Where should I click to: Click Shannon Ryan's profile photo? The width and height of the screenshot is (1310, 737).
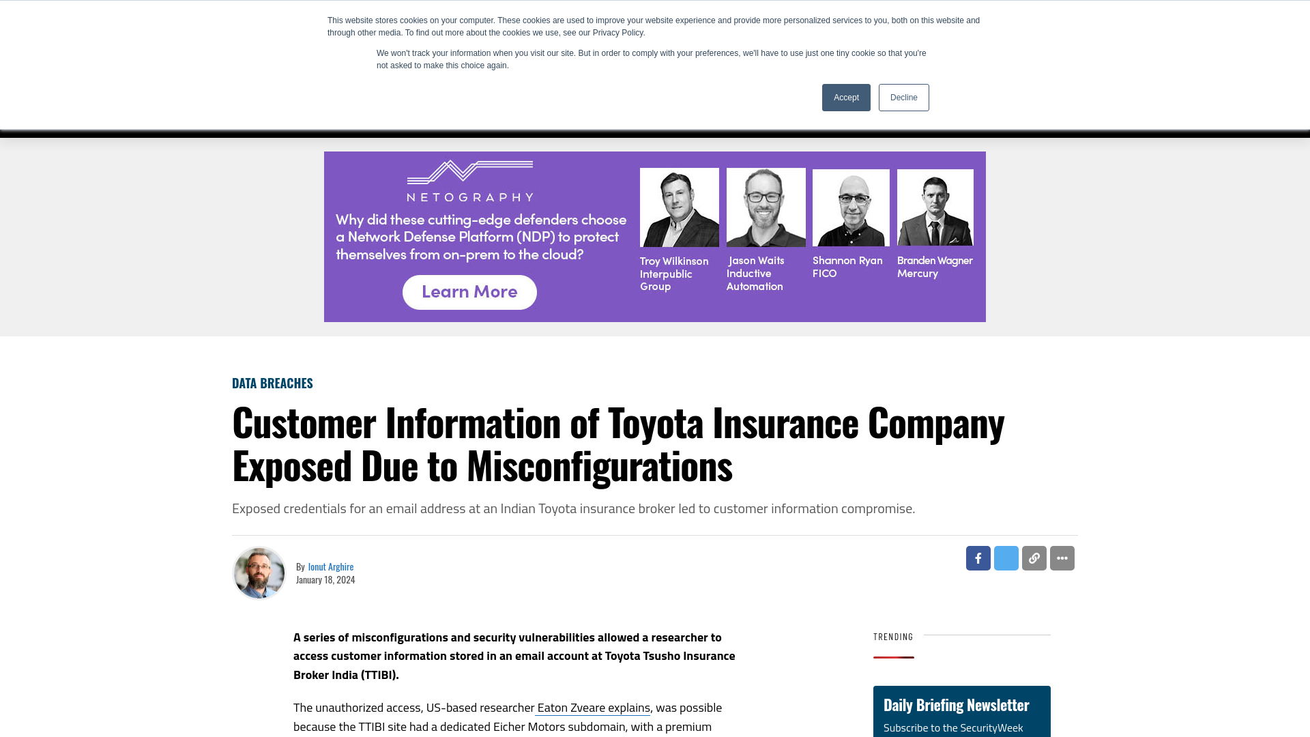pos(850,207)
